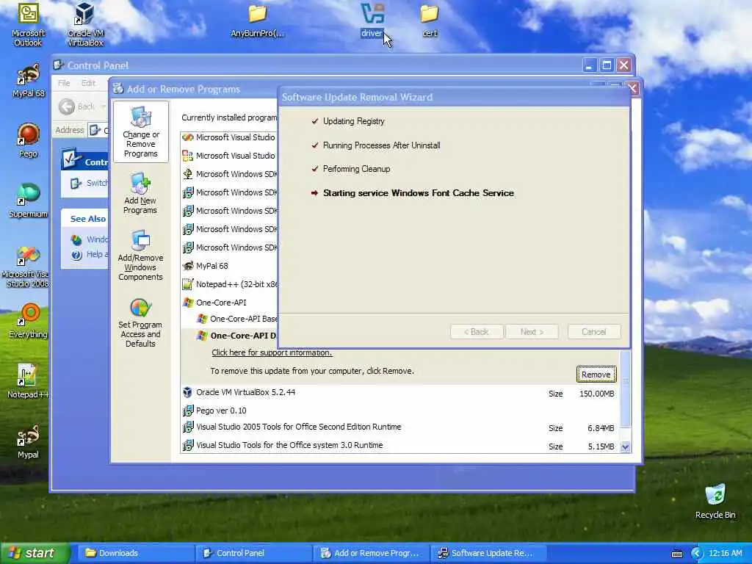Open File menu in Control Panel
Screen dimensions: 752x564
(x=64, y=83)
